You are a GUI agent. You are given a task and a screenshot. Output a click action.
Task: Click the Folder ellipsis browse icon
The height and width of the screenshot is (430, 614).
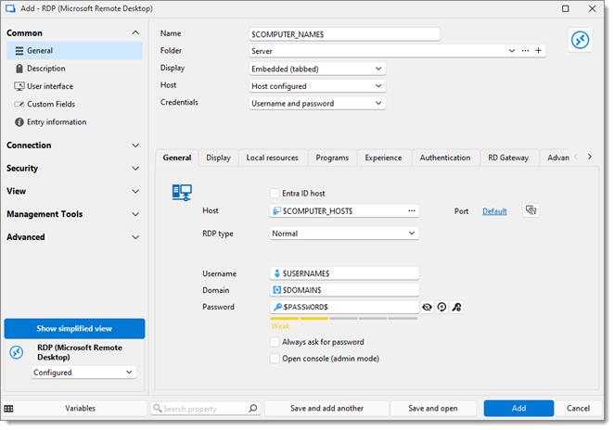[525, 51]
